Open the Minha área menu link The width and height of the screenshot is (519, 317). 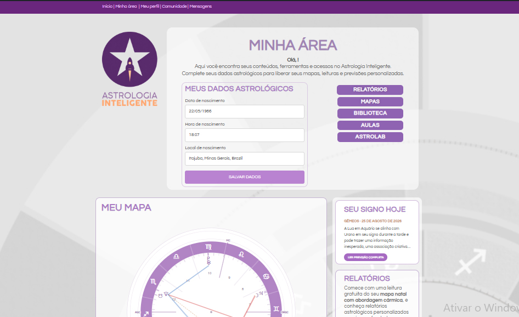(126, 6)
